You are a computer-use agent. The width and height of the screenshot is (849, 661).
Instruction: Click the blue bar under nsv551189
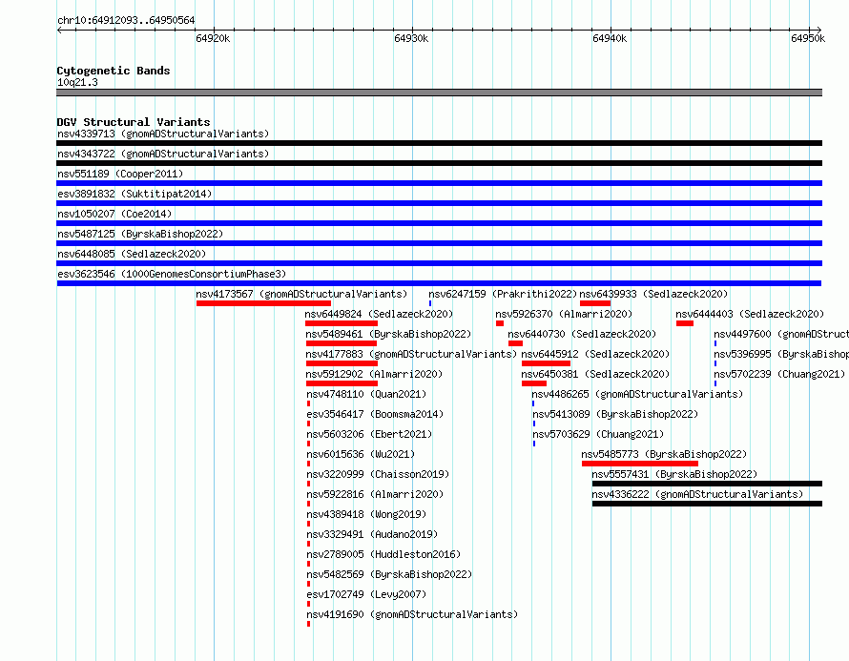[439, 183]
